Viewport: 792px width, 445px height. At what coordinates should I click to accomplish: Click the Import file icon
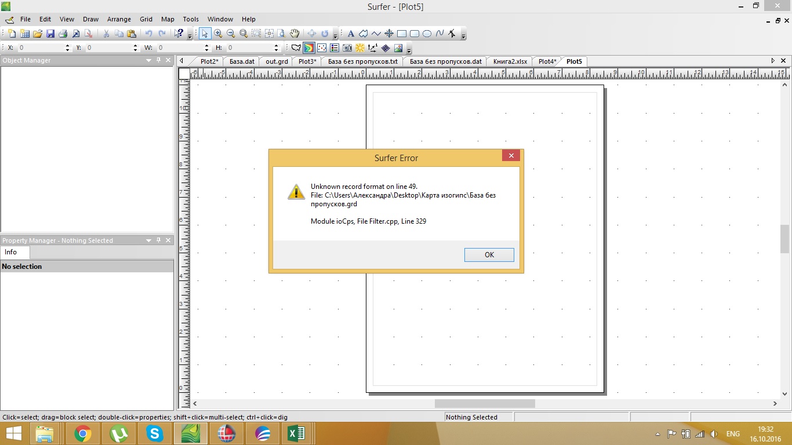coord(76,34)
